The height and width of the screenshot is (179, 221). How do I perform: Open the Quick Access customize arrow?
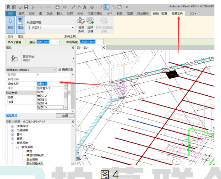(127, 7)
